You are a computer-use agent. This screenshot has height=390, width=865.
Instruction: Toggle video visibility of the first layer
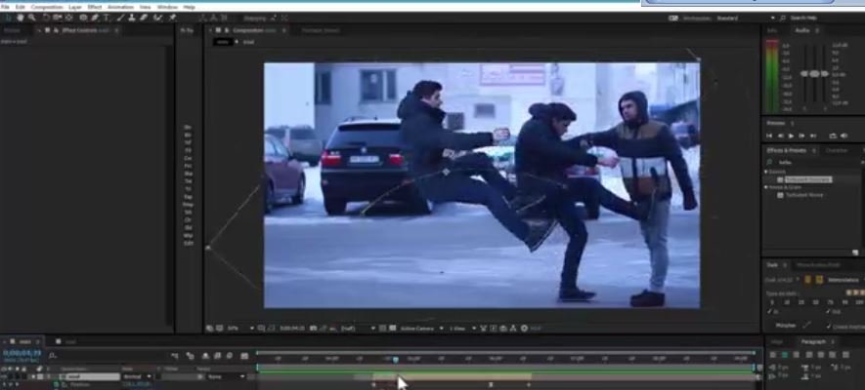[x=5, y=376]
